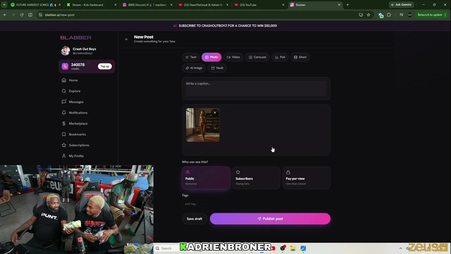Viewport: 451px width, 254px height.
Task: Click the browser back arrow
Action: pyautogui.click(x=5, y=15)
